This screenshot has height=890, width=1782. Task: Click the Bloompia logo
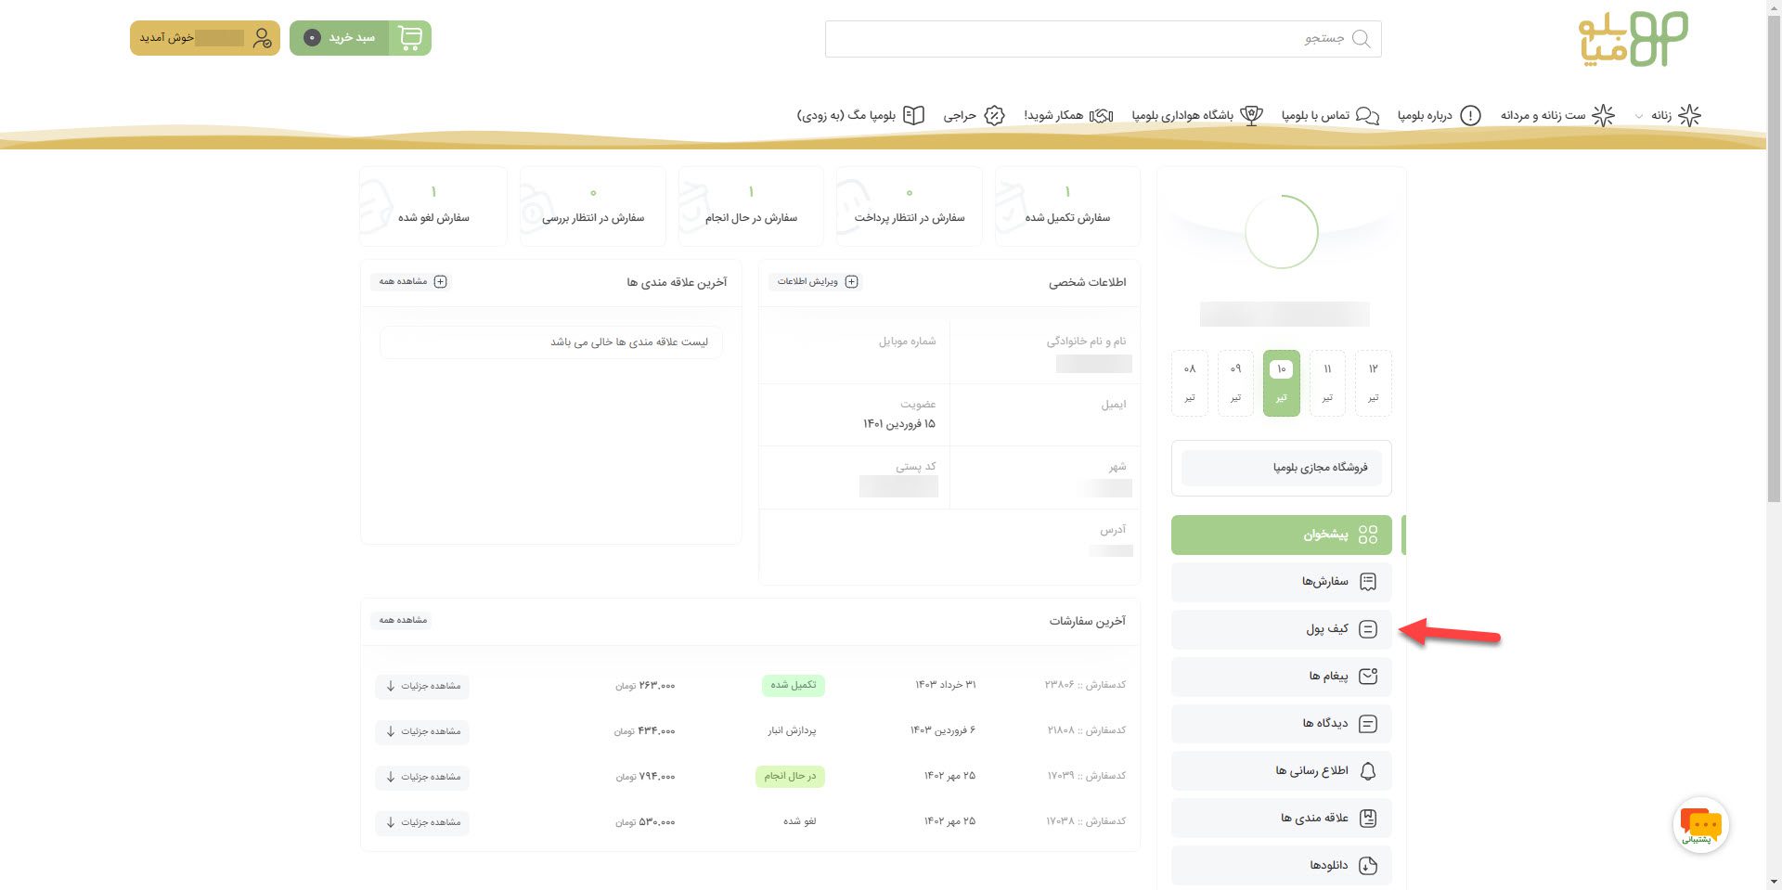click(x=1633, y=39)
